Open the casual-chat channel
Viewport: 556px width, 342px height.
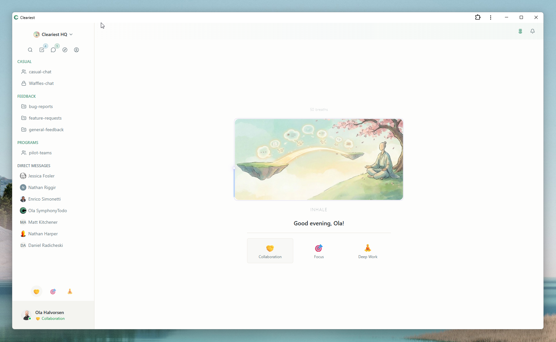pyautogui.click(x=53, y=72)
